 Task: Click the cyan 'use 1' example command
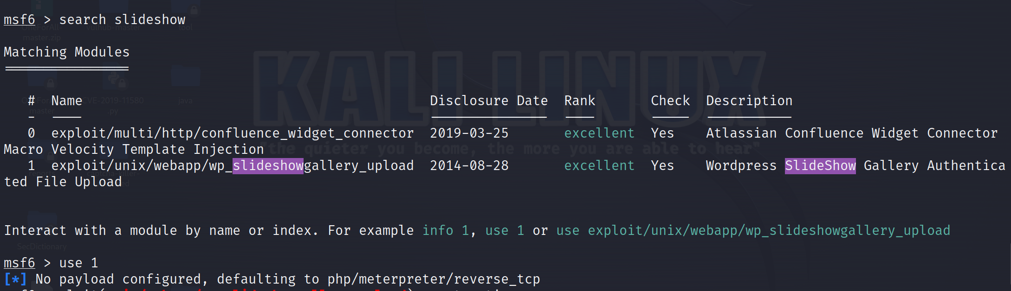(505, 230)
